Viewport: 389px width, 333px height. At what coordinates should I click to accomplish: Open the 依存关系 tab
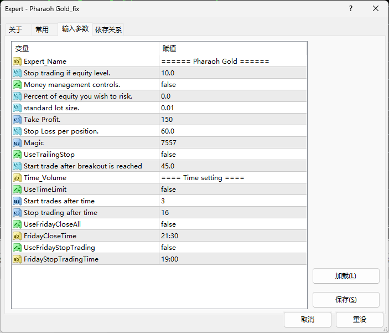pos(108,29)
